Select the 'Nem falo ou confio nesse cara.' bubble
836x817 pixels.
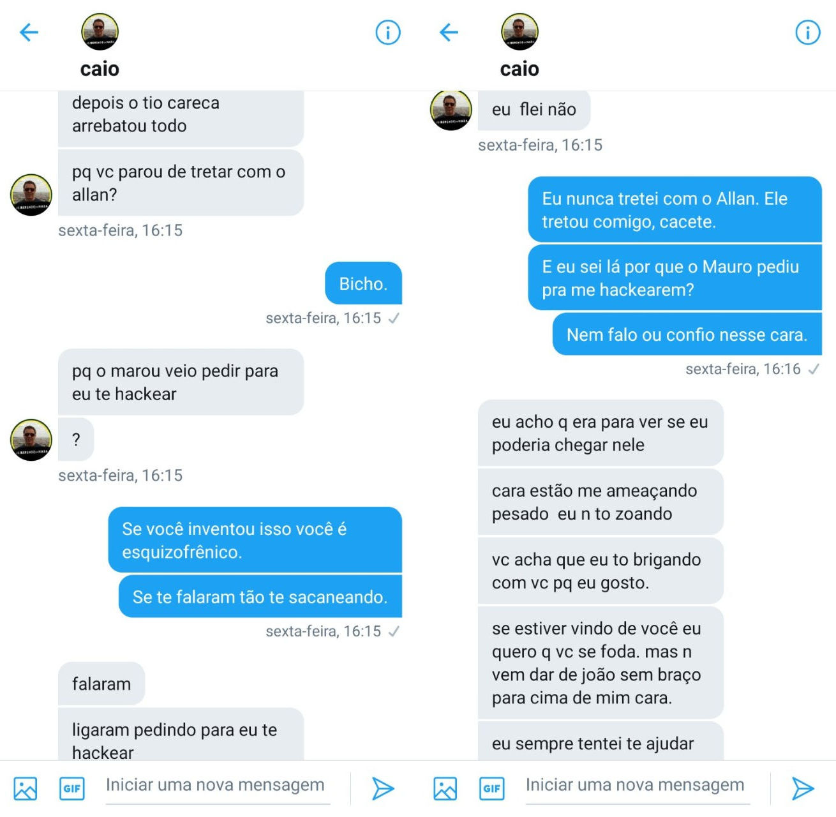click(x=687, y=334)
